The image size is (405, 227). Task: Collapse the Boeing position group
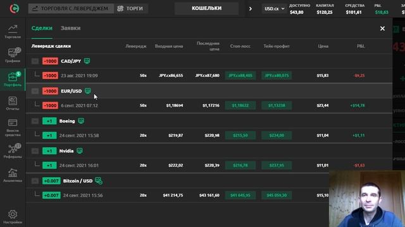pos(35,121)
